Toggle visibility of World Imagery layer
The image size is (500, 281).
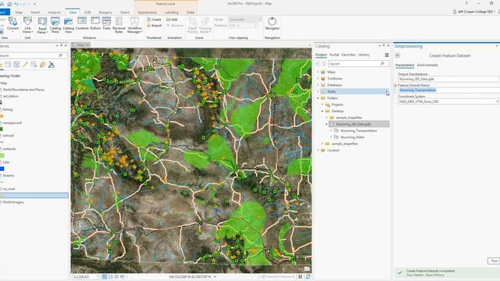(1, 202)
